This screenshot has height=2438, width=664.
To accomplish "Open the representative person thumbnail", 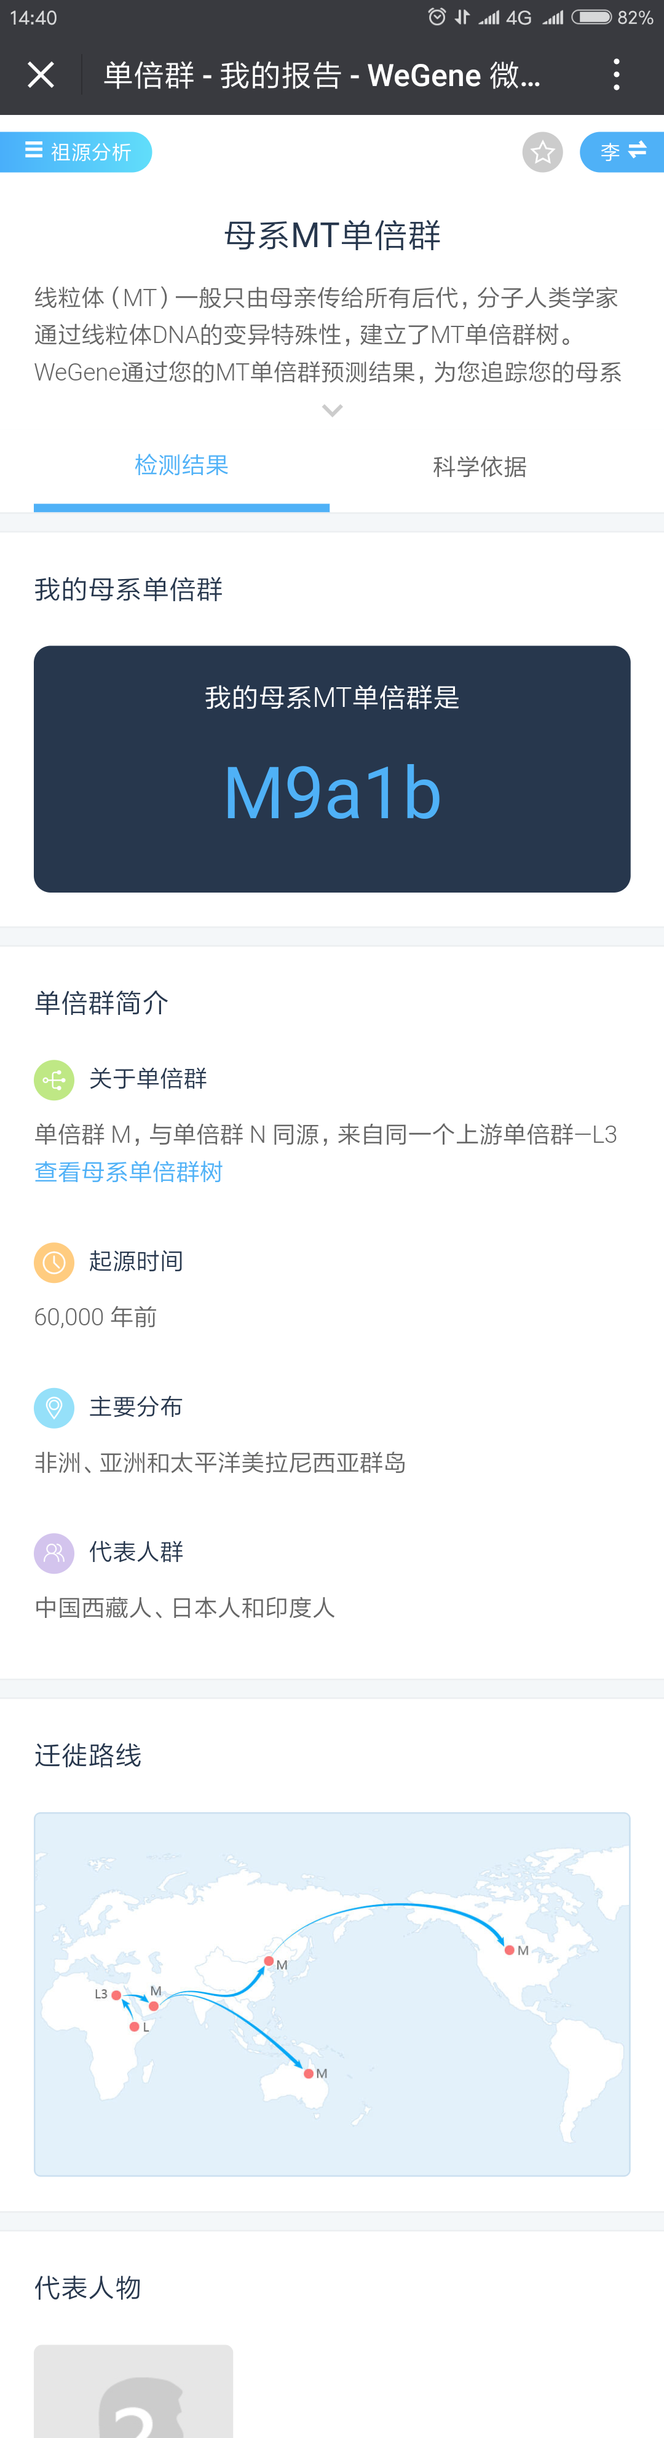I will pyautogui.click(x=133, y=2391).
